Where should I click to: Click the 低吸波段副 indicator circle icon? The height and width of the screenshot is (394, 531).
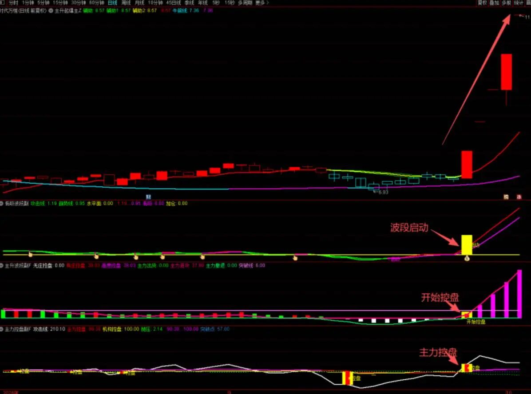point(1,203)
